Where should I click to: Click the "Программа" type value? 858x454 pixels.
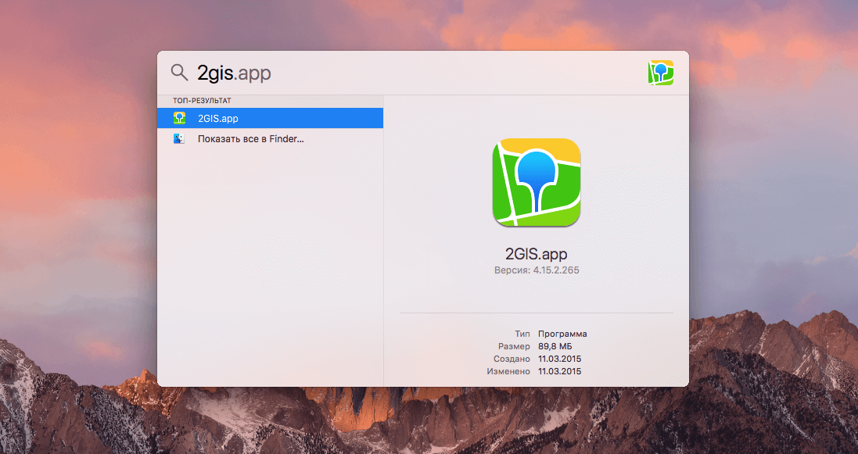coord(562,334)
